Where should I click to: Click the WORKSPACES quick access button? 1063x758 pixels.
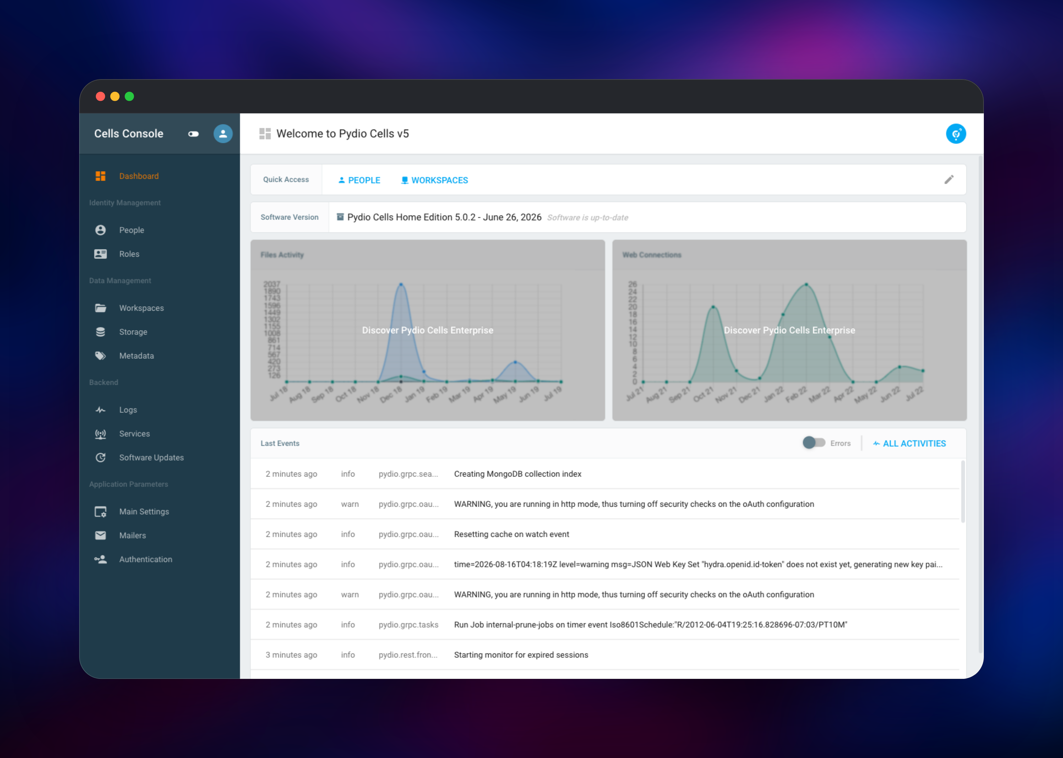(x=434, y=180)
